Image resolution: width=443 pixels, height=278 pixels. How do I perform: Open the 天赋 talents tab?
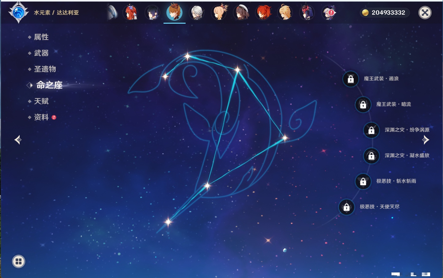pyautogui.click(x=41, y=101)
